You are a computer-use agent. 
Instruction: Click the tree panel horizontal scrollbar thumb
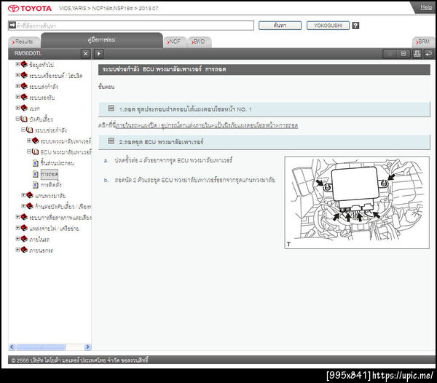(41, 347)
